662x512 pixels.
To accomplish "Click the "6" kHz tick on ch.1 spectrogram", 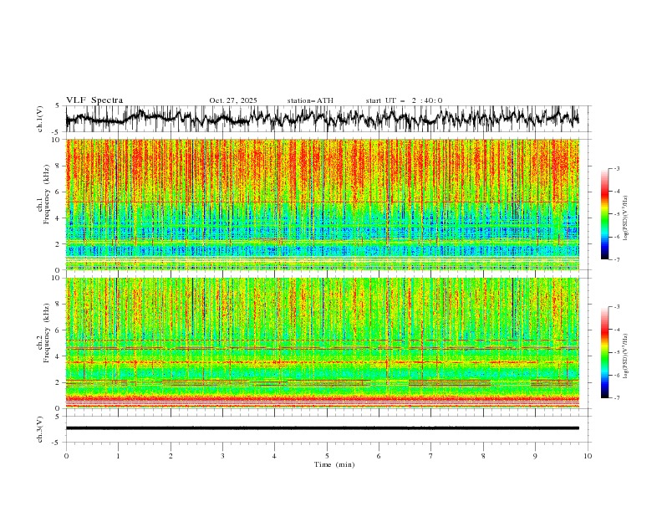I will coord(59,192).
